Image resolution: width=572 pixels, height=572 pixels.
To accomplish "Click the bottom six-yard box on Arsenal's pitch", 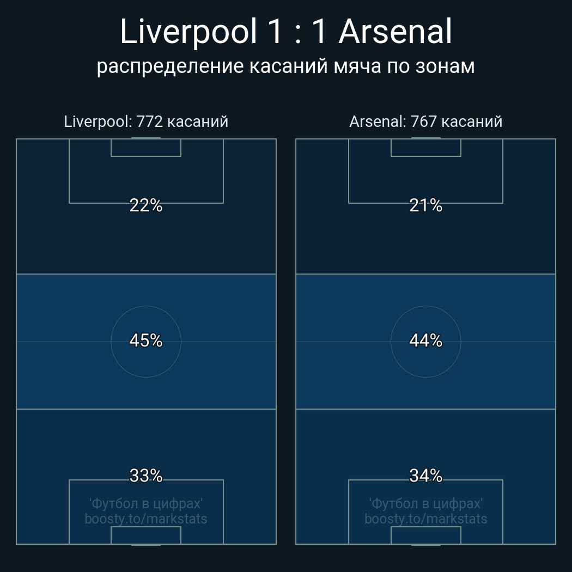I will [x=425, y=535].
